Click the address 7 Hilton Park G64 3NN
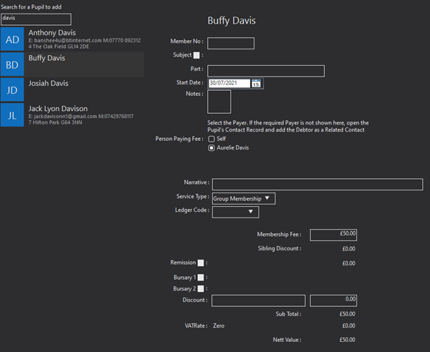Image resolution: width=430 pixels, height=352 pixels. point(55,122)
